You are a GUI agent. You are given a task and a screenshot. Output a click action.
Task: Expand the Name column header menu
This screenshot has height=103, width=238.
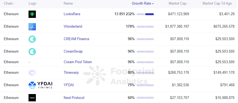70,4
